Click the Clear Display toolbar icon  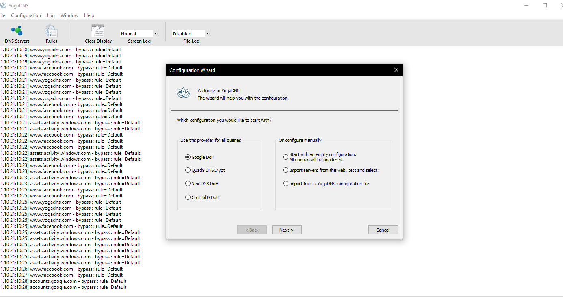pos(98,34)
